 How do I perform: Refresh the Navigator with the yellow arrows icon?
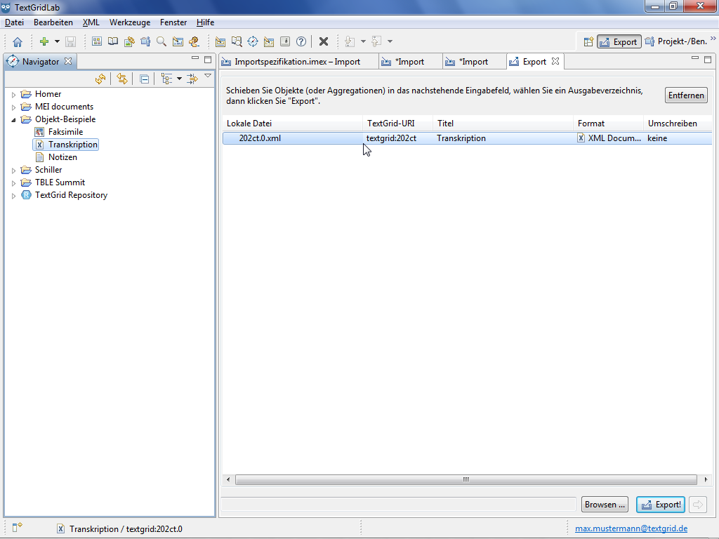tap(100, 79)
